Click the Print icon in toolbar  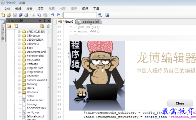[x=26, y=15]
